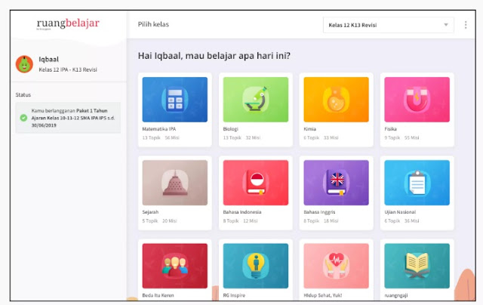
Task: Open the Kelas 12 K13 Revisi dropdown
Action: point(389,25)
